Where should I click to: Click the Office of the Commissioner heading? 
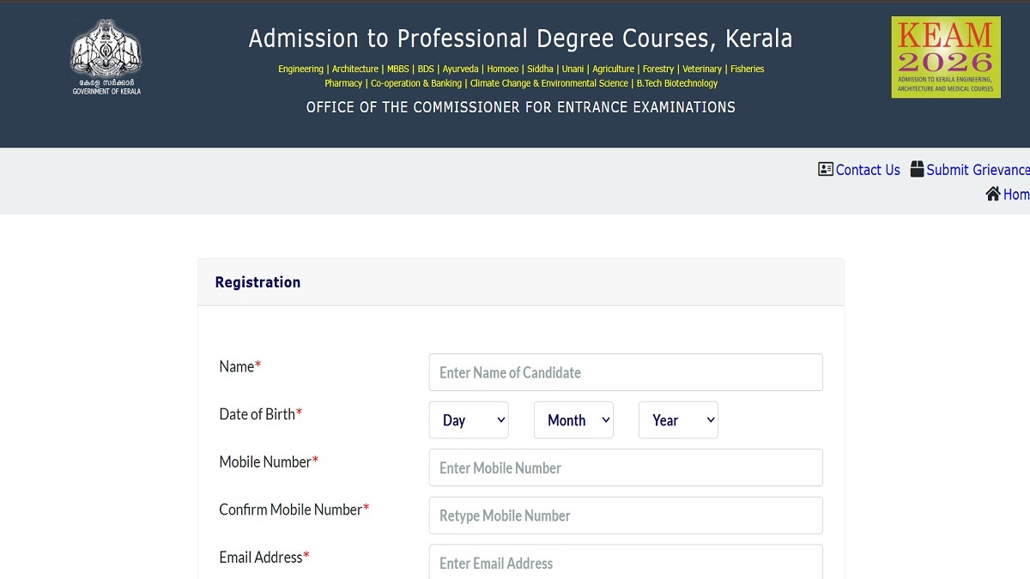click(520, 107)
